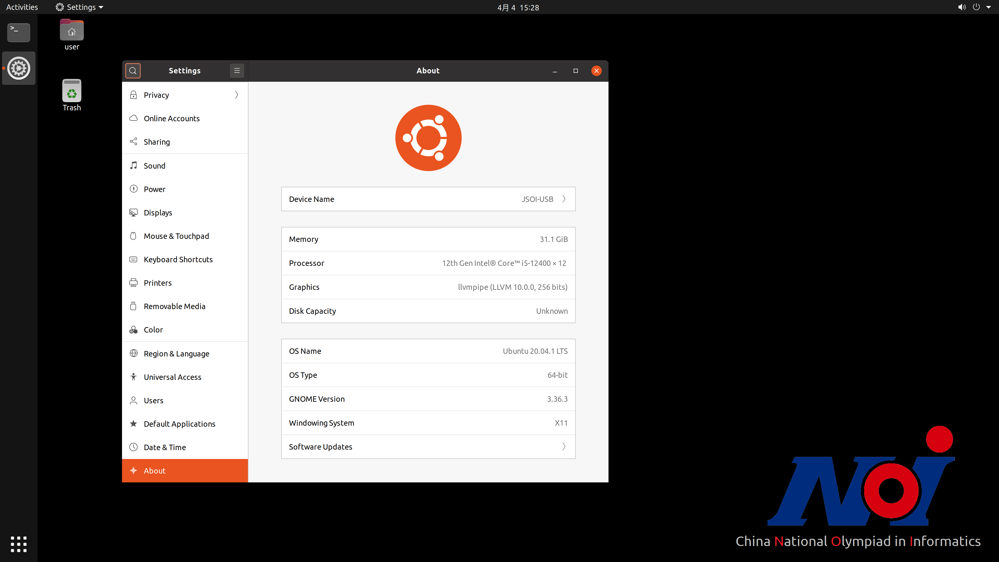Select Color in the sidebar

pos(153,330)
